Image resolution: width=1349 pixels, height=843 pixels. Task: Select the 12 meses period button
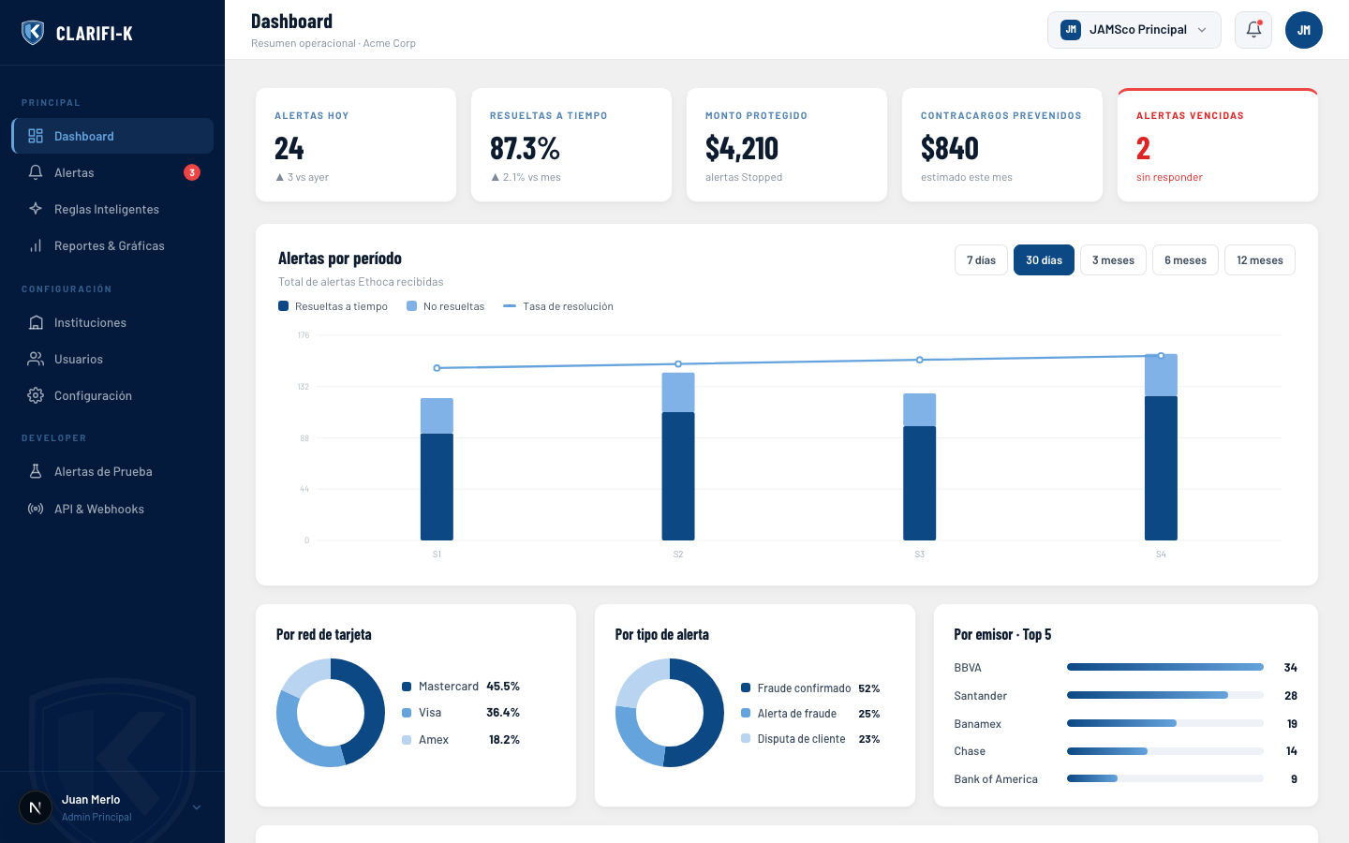1260,260
